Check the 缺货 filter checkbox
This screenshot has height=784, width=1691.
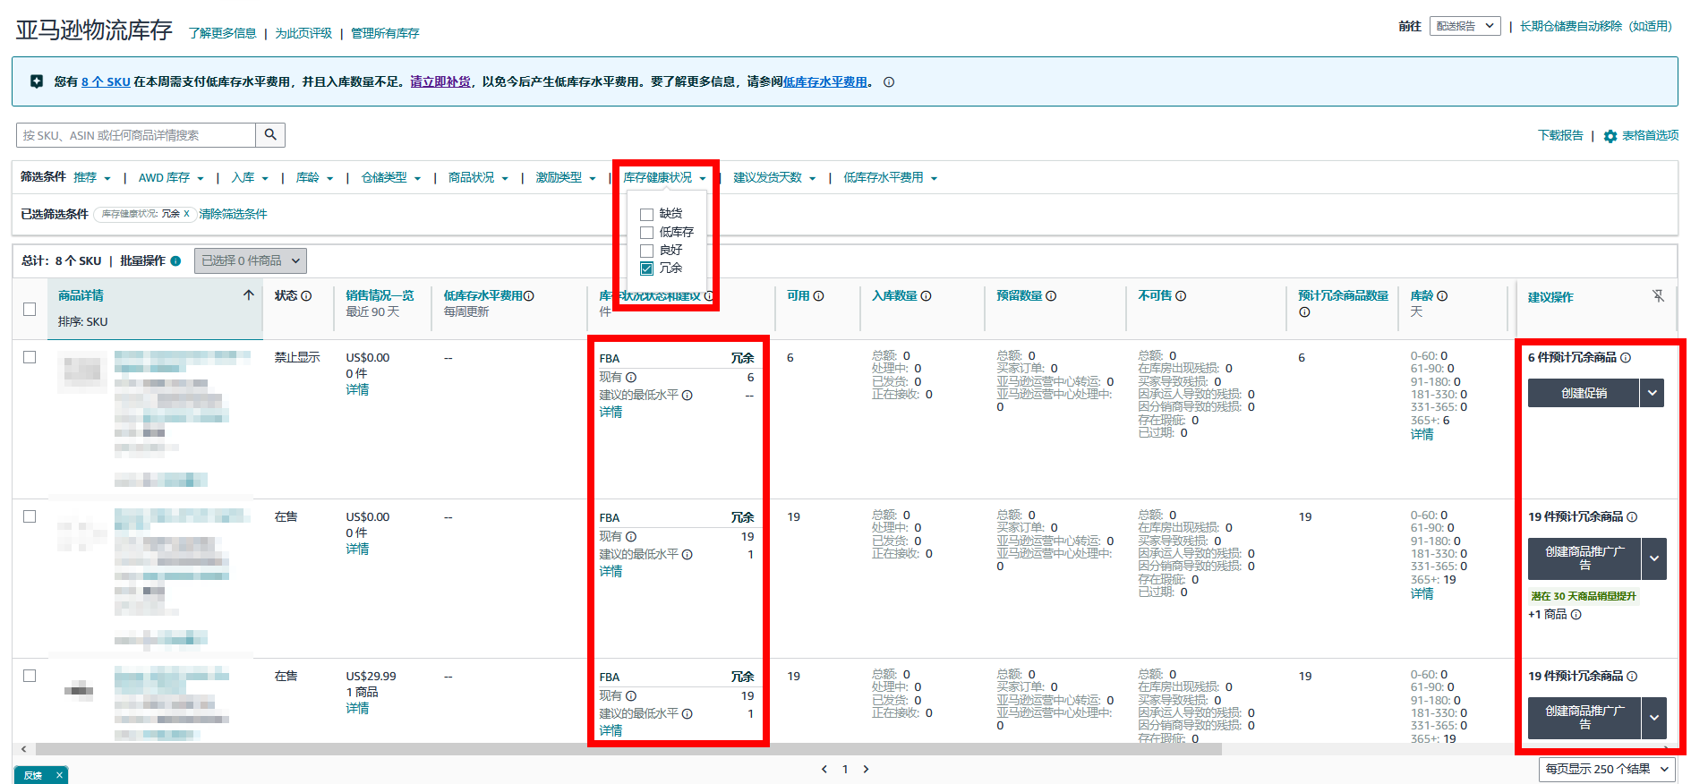(x=646, y=215)
